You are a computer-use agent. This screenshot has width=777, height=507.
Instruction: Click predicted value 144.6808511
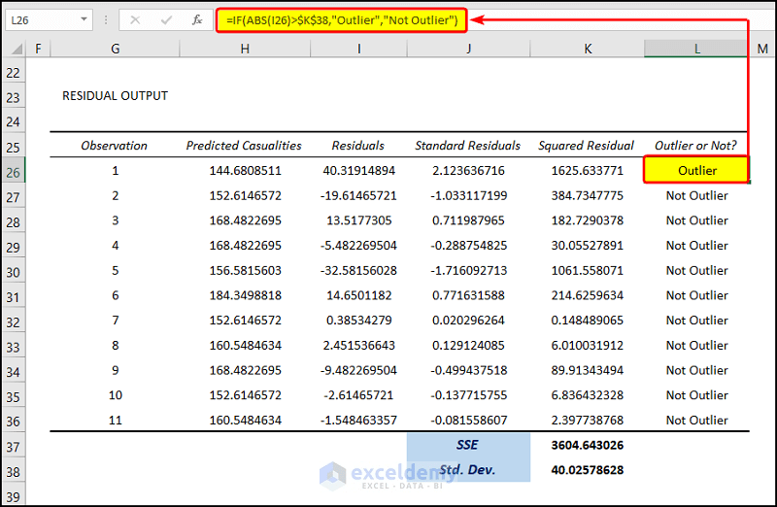click(246, 171)
